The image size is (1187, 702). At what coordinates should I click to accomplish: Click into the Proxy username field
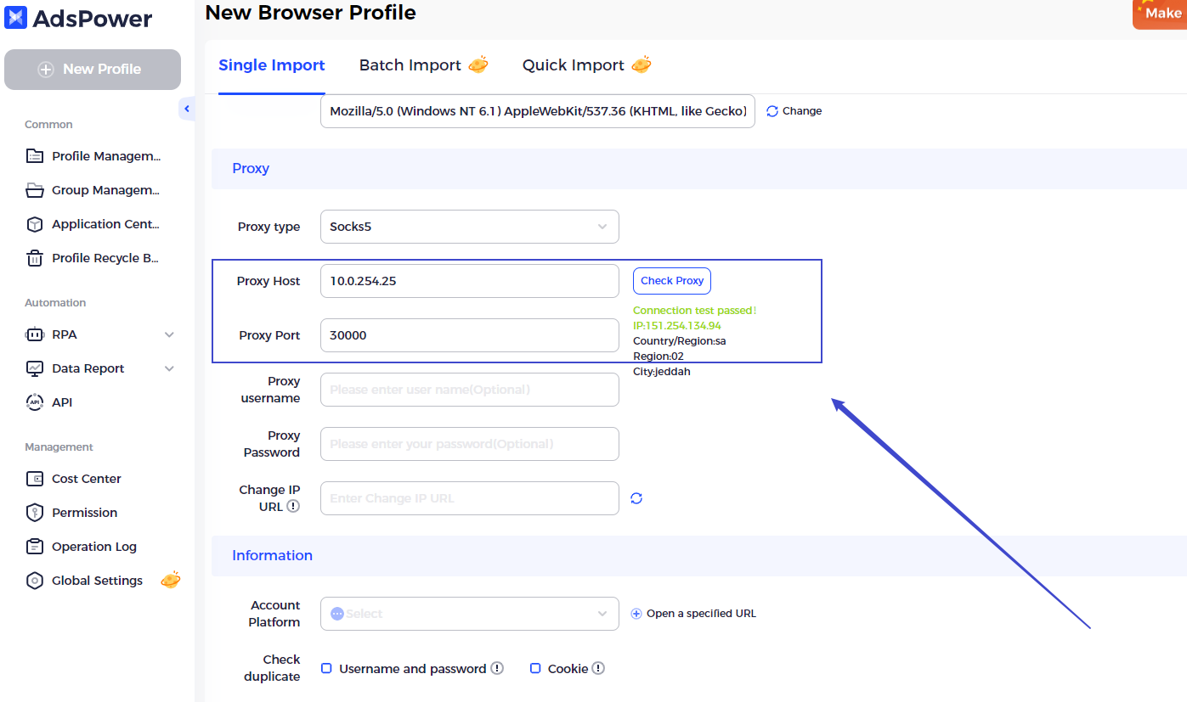pyautogui.click(x=469, y=390)
